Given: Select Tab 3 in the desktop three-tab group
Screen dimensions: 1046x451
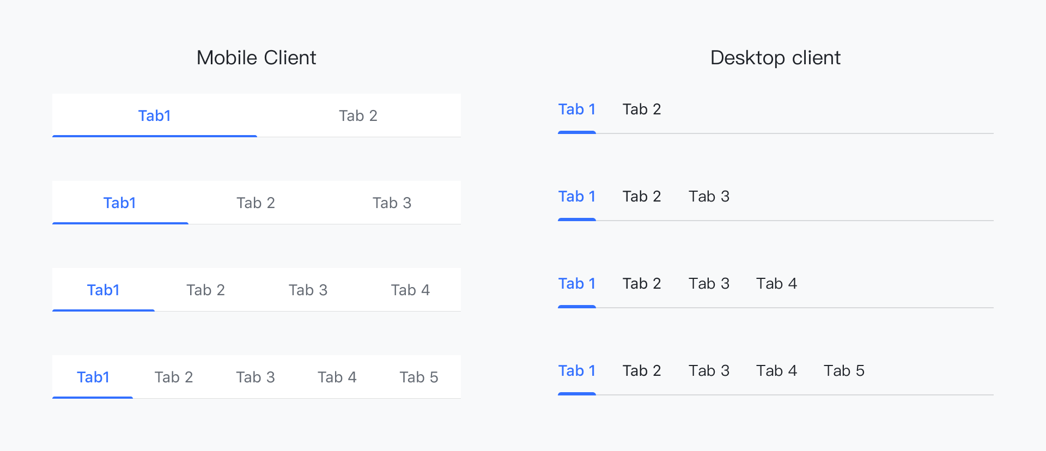Looking at the screenshot, I should (709, 196).
